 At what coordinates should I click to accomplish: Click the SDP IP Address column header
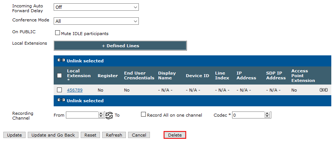pos(276,76)
